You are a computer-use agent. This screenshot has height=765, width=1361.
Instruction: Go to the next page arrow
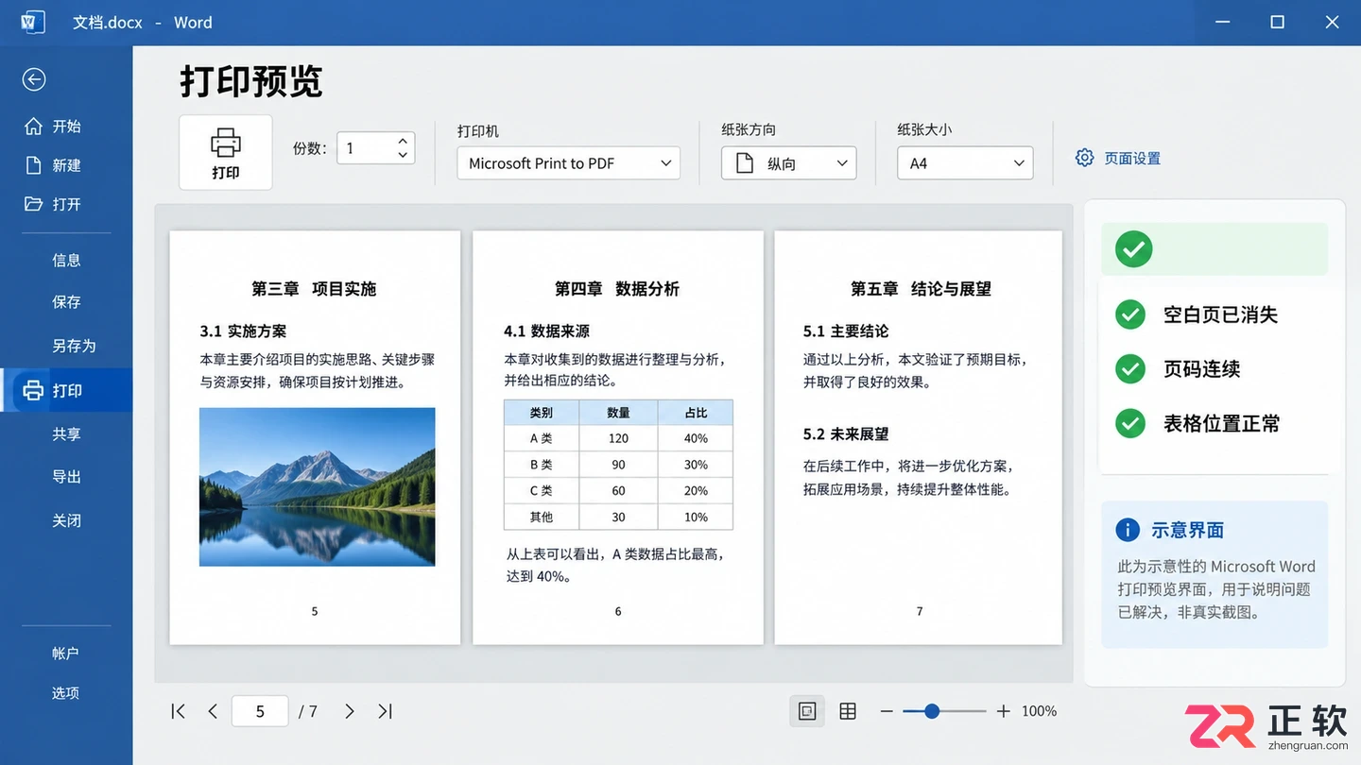[350, 711]
